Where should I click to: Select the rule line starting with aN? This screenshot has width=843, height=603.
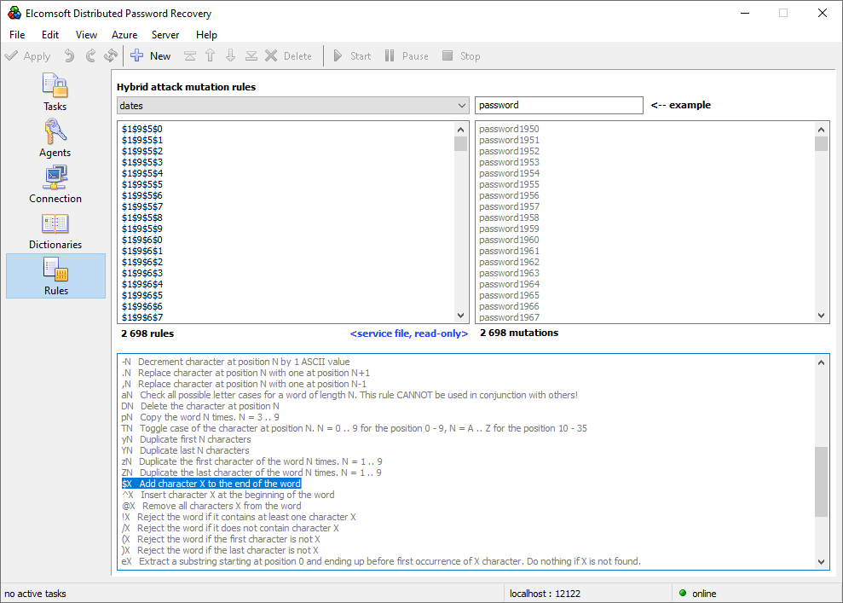256,394
